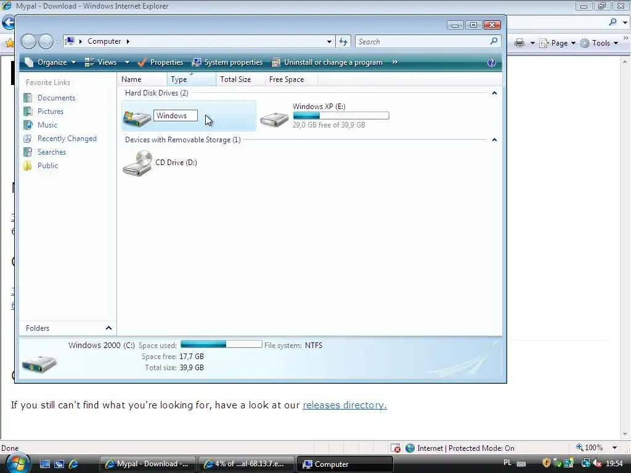Open Pictures in Favorite Links

click(51, 111)
